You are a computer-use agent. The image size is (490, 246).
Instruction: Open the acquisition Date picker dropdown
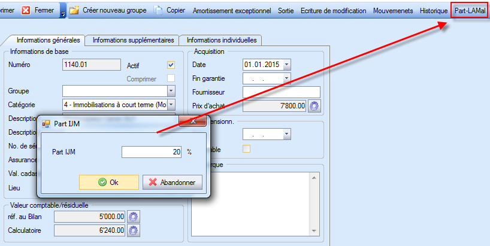[x=286, y=65]
